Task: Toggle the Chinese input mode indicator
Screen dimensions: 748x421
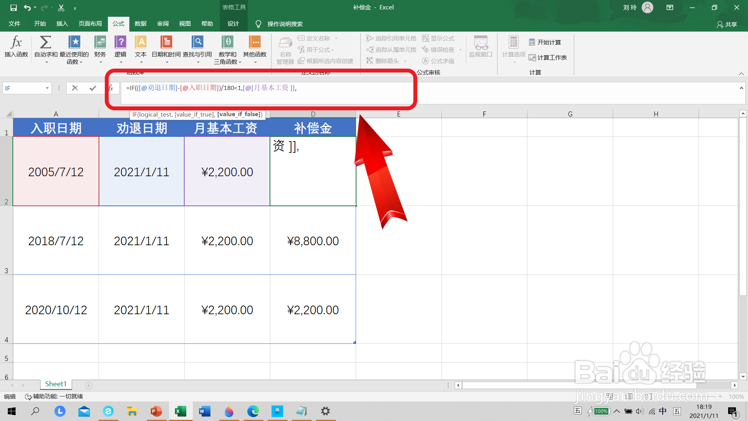Action: [x=663, y=411]
